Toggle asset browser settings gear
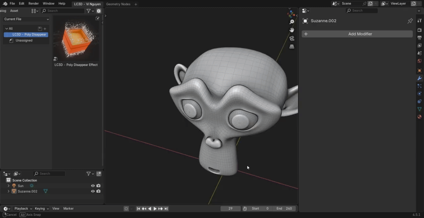Image resolution: width=424 pixels, height=218 pixels. pos(99,11)
